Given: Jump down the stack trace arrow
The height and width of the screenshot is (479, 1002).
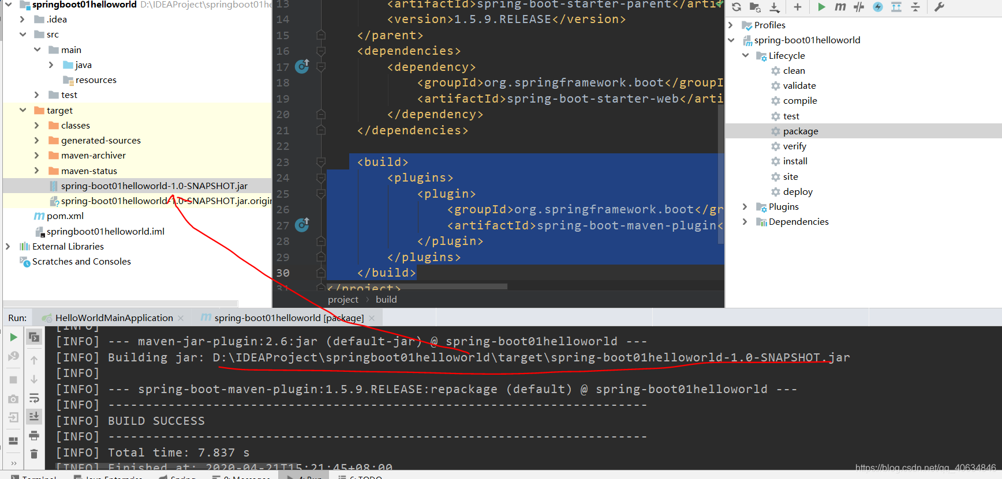Looking at the screenshot, I should 34,379.
